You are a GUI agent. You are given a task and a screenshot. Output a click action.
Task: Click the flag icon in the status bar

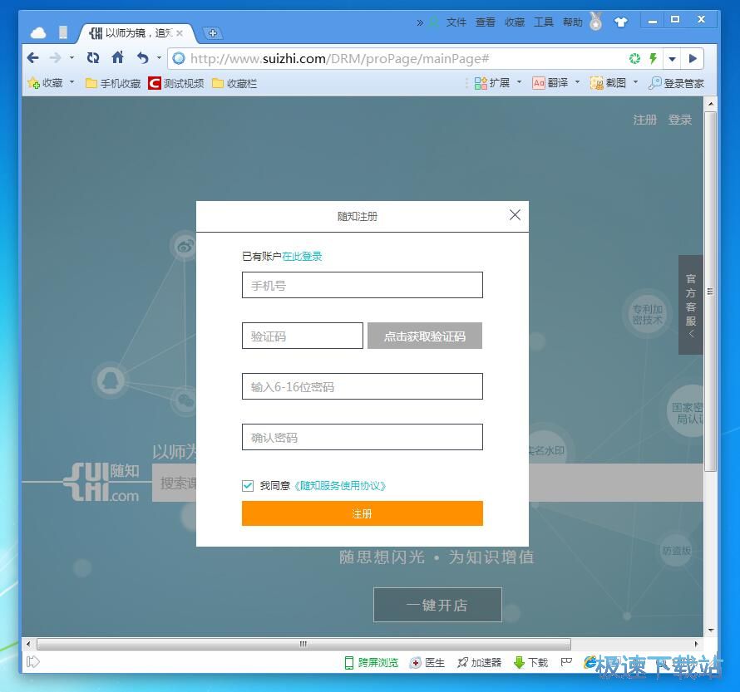point(566,662)
